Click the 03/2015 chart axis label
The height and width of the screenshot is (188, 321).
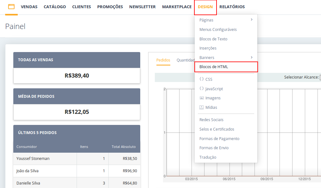[x=191, y=179]
